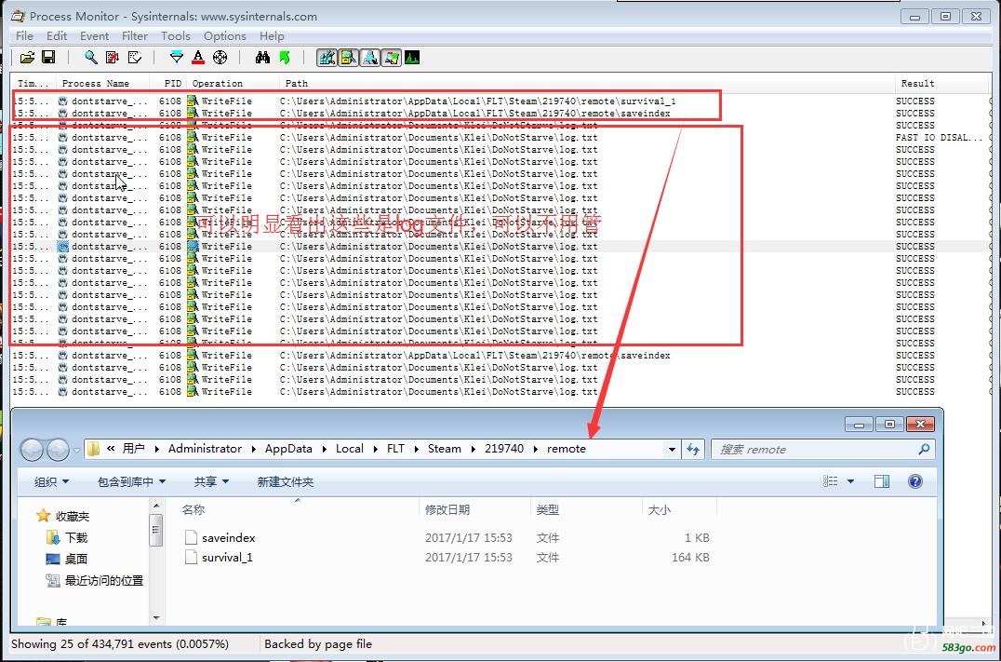This screenshot has height=662, width=1001.
Task: Click the Change your view icon
Action: [831, 481]
